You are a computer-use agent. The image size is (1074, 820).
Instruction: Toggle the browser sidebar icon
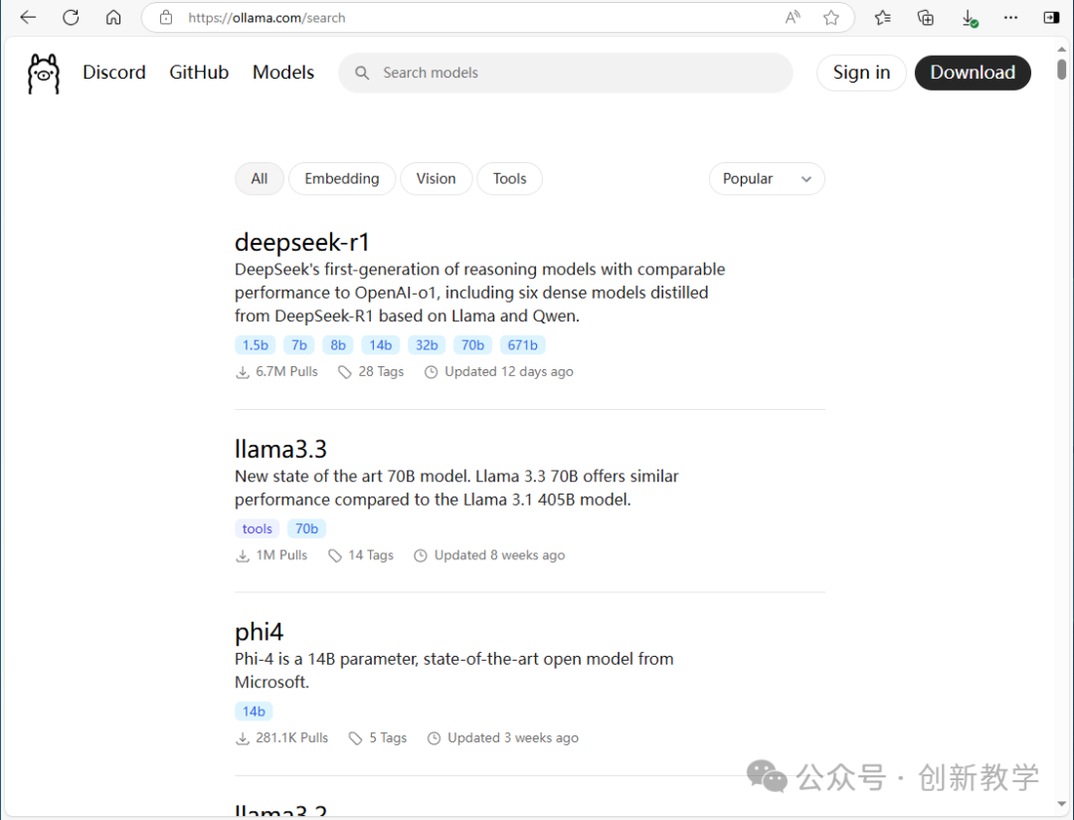(x=1051, y=18)
